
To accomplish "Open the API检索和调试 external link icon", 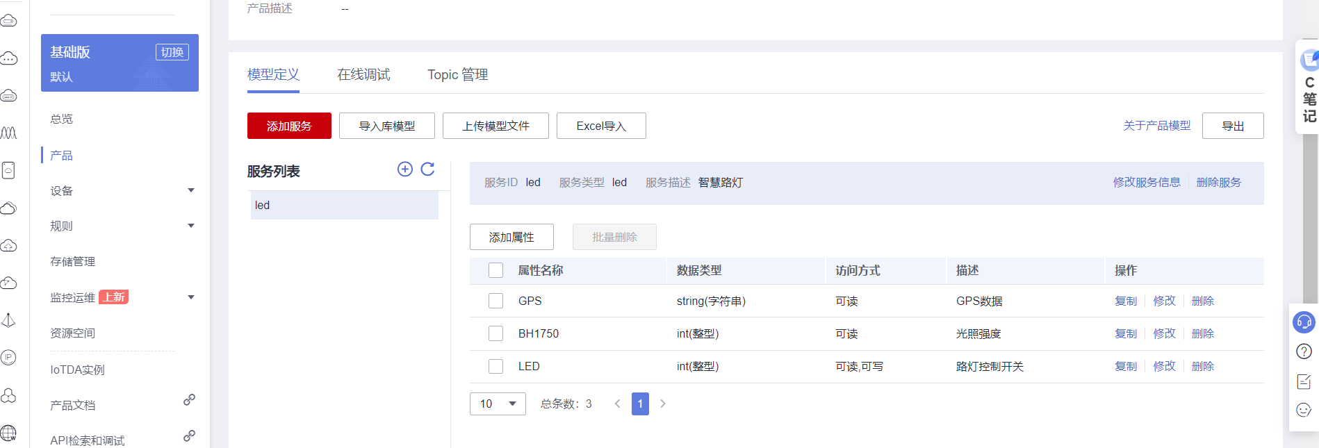I will [x=189, y=436].
